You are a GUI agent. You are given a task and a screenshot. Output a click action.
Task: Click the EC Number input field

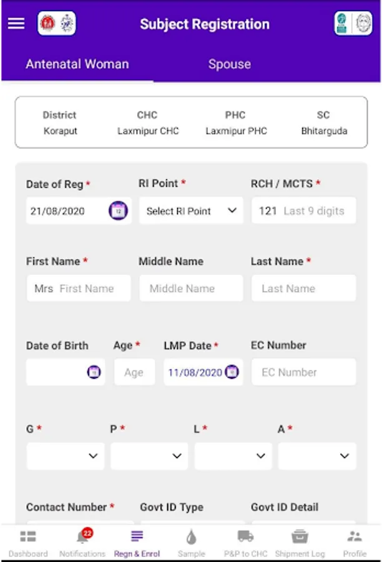coord(303,372)
